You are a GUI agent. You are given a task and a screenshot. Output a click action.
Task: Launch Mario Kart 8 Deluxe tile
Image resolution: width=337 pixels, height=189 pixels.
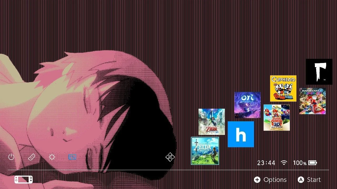(313, 101)
